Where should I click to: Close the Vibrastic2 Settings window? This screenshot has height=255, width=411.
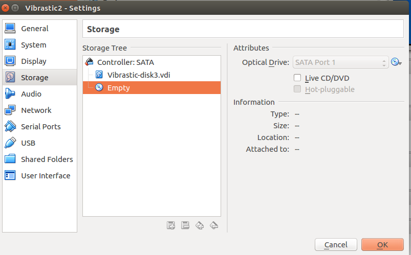6,8
